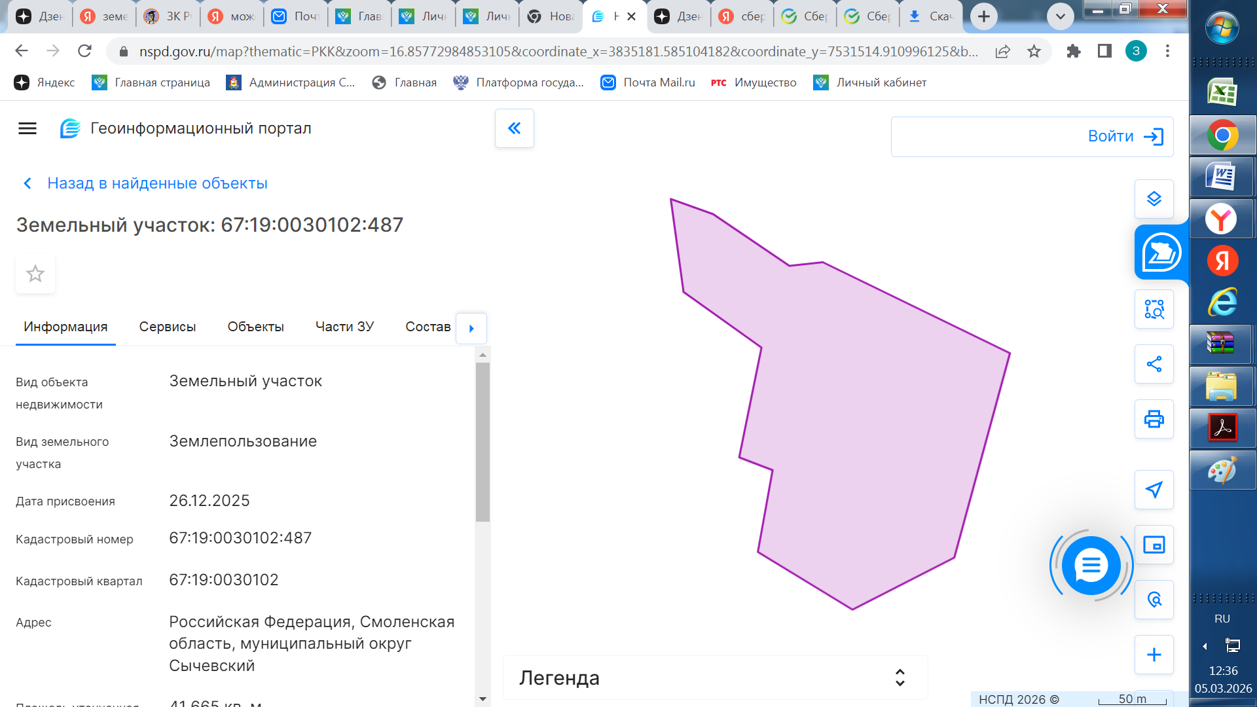
Task: Open the map layers icon
Action: click(1154, 199)
